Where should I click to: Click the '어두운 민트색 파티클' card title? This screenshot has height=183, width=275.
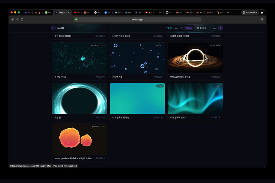click(121, 36)
